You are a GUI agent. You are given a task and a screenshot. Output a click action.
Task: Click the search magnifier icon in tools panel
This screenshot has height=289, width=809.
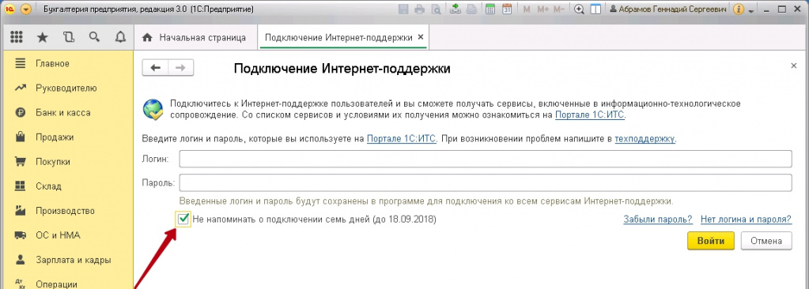point(94,37)
